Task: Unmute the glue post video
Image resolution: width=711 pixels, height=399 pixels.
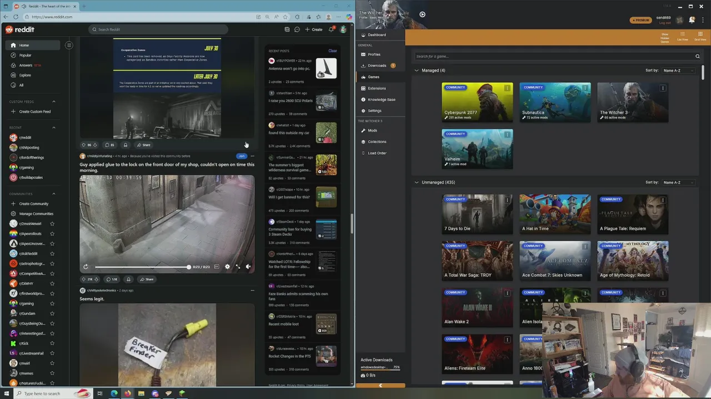Action: click(x=248, y=267)
